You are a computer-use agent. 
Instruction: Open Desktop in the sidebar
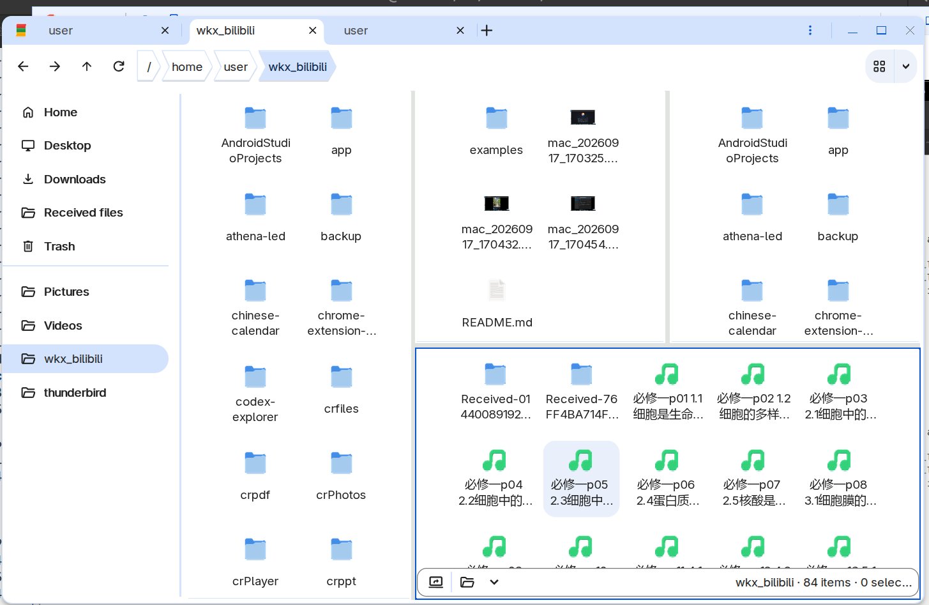pos(86,146)
